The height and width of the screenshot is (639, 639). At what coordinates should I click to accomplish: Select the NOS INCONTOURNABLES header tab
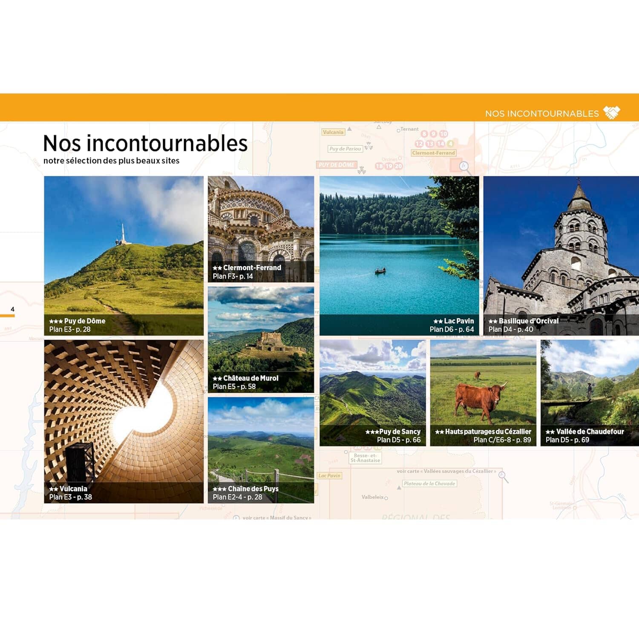pos(543,112)
